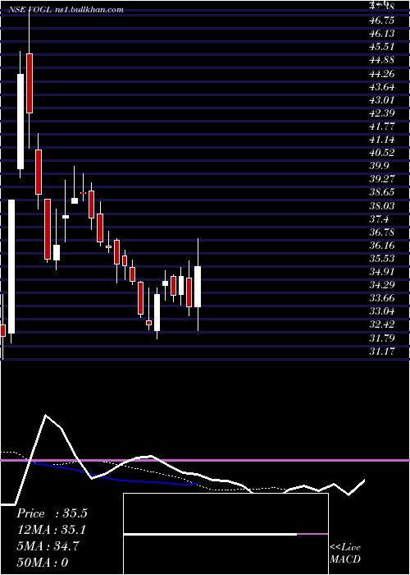Select the 44.88 price level label
The image size is (410, 575).
(382, 60)
